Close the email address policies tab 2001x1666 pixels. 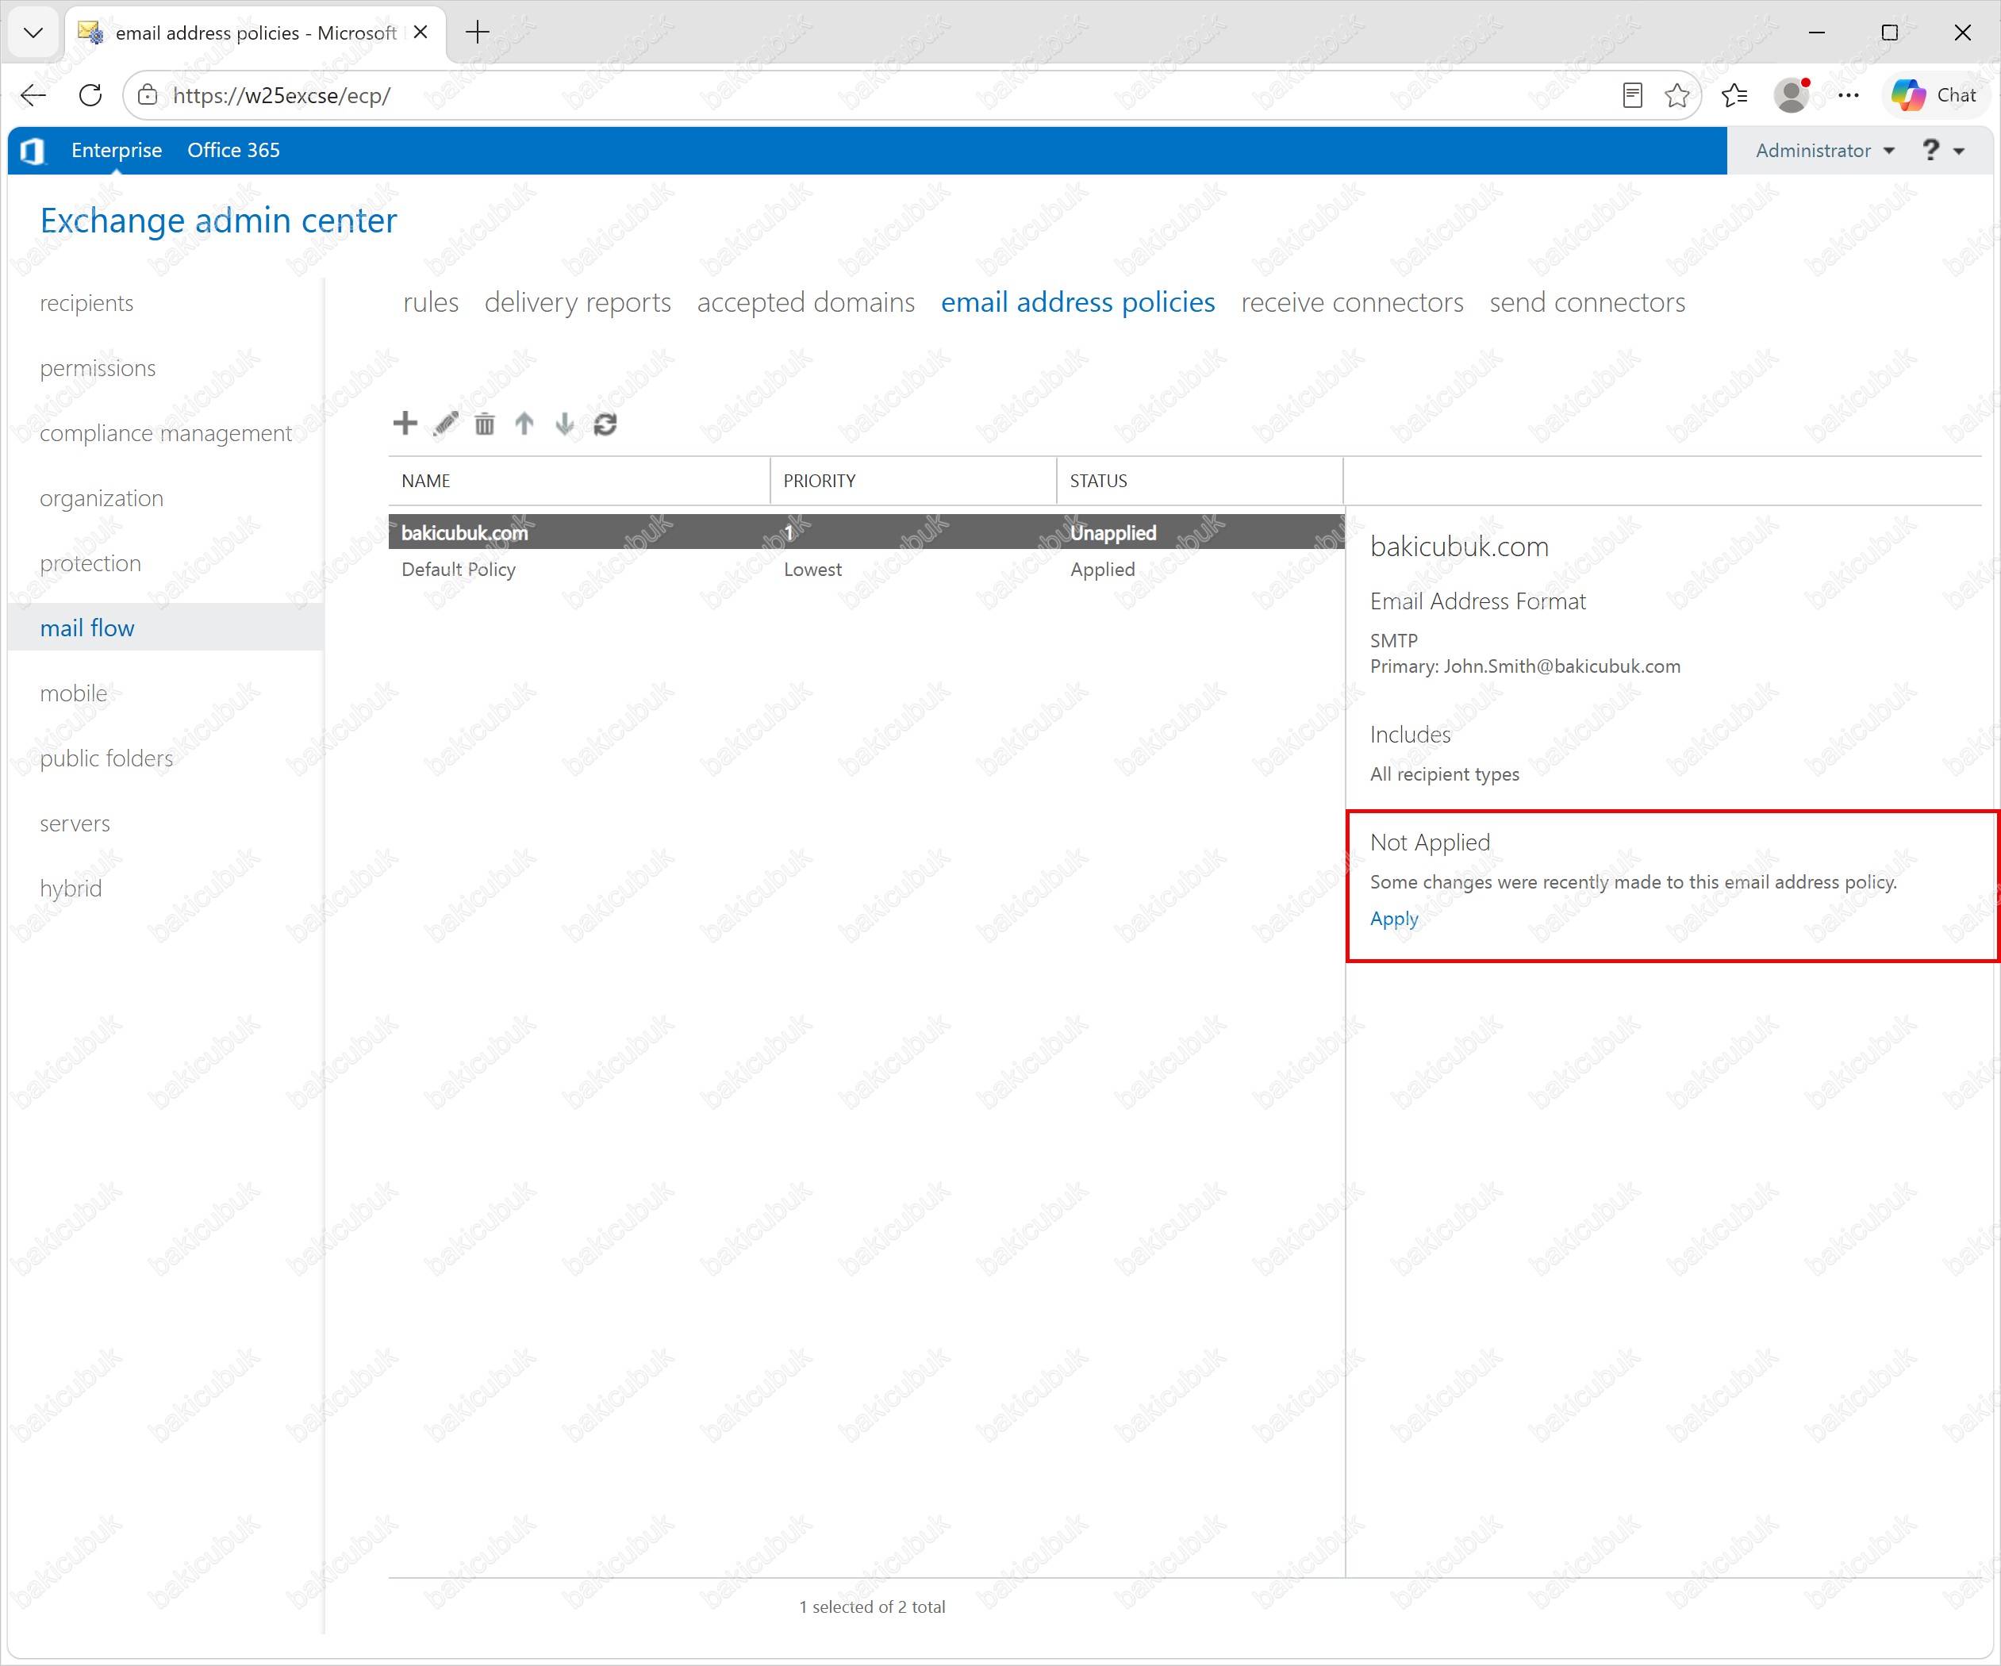[421, 33]
